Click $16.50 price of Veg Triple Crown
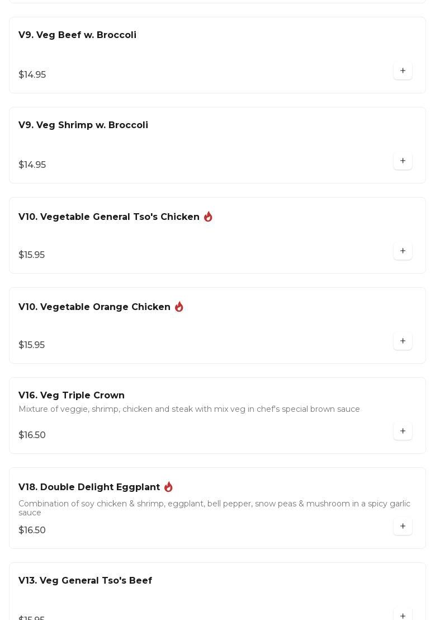The height and width of the screenshot is (620, 435). click(x=32, y=435)
